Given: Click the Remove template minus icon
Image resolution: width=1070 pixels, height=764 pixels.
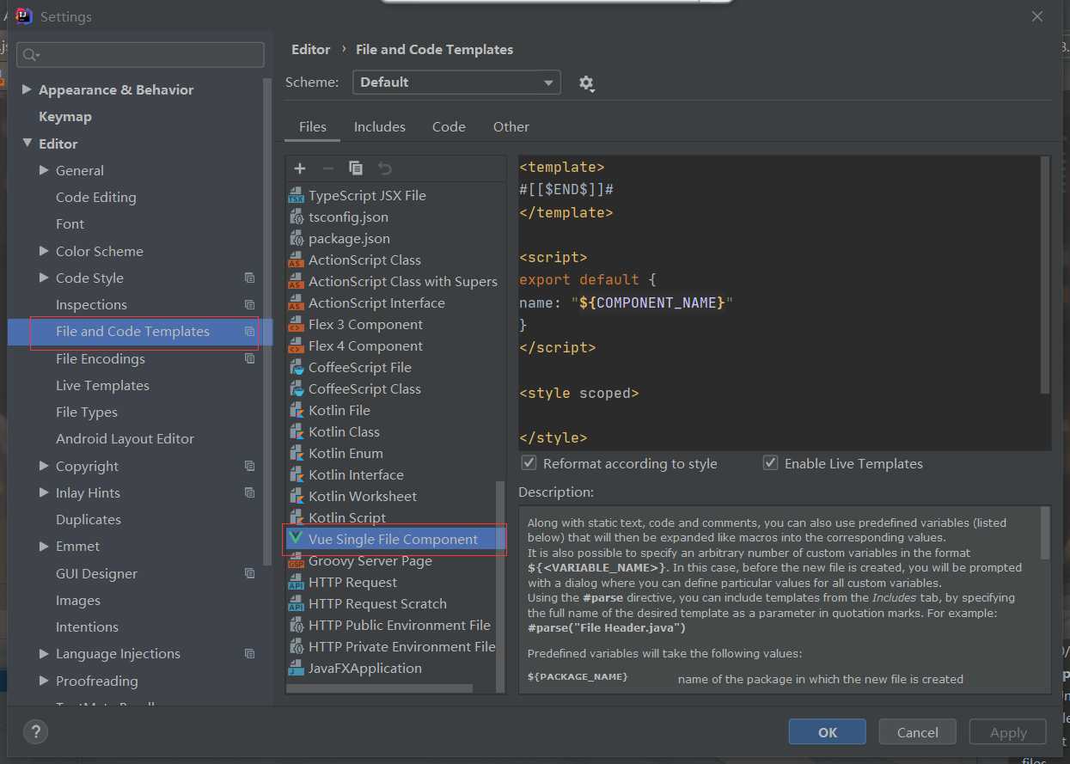Looking at the screenshot, I should 327,168.
